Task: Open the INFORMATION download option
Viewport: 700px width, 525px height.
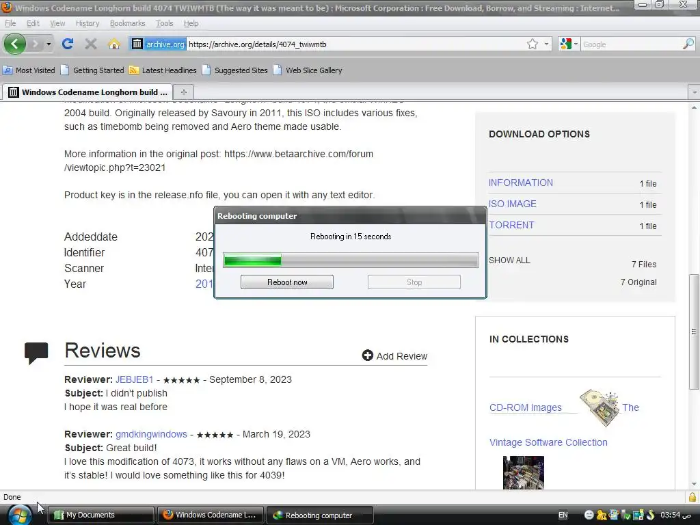Action: pyautogui.click(x=520, y=183)
